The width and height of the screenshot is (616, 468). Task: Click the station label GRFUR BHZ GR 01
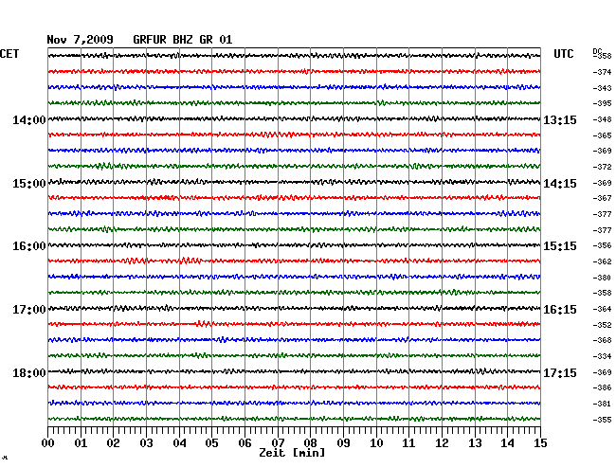pyautogui.click(x=183, y=40)
